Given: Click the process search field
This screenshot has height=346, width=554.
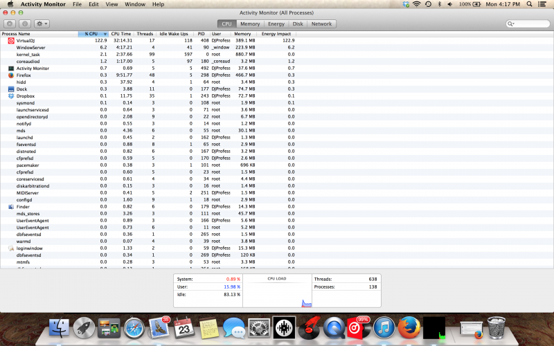Looking at the screenshot, I should coord(528,24).
